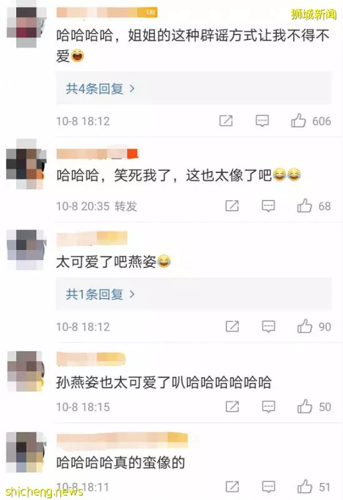
Task: Expand the 共4条回复 replies
Action: [x=100, y=88]
